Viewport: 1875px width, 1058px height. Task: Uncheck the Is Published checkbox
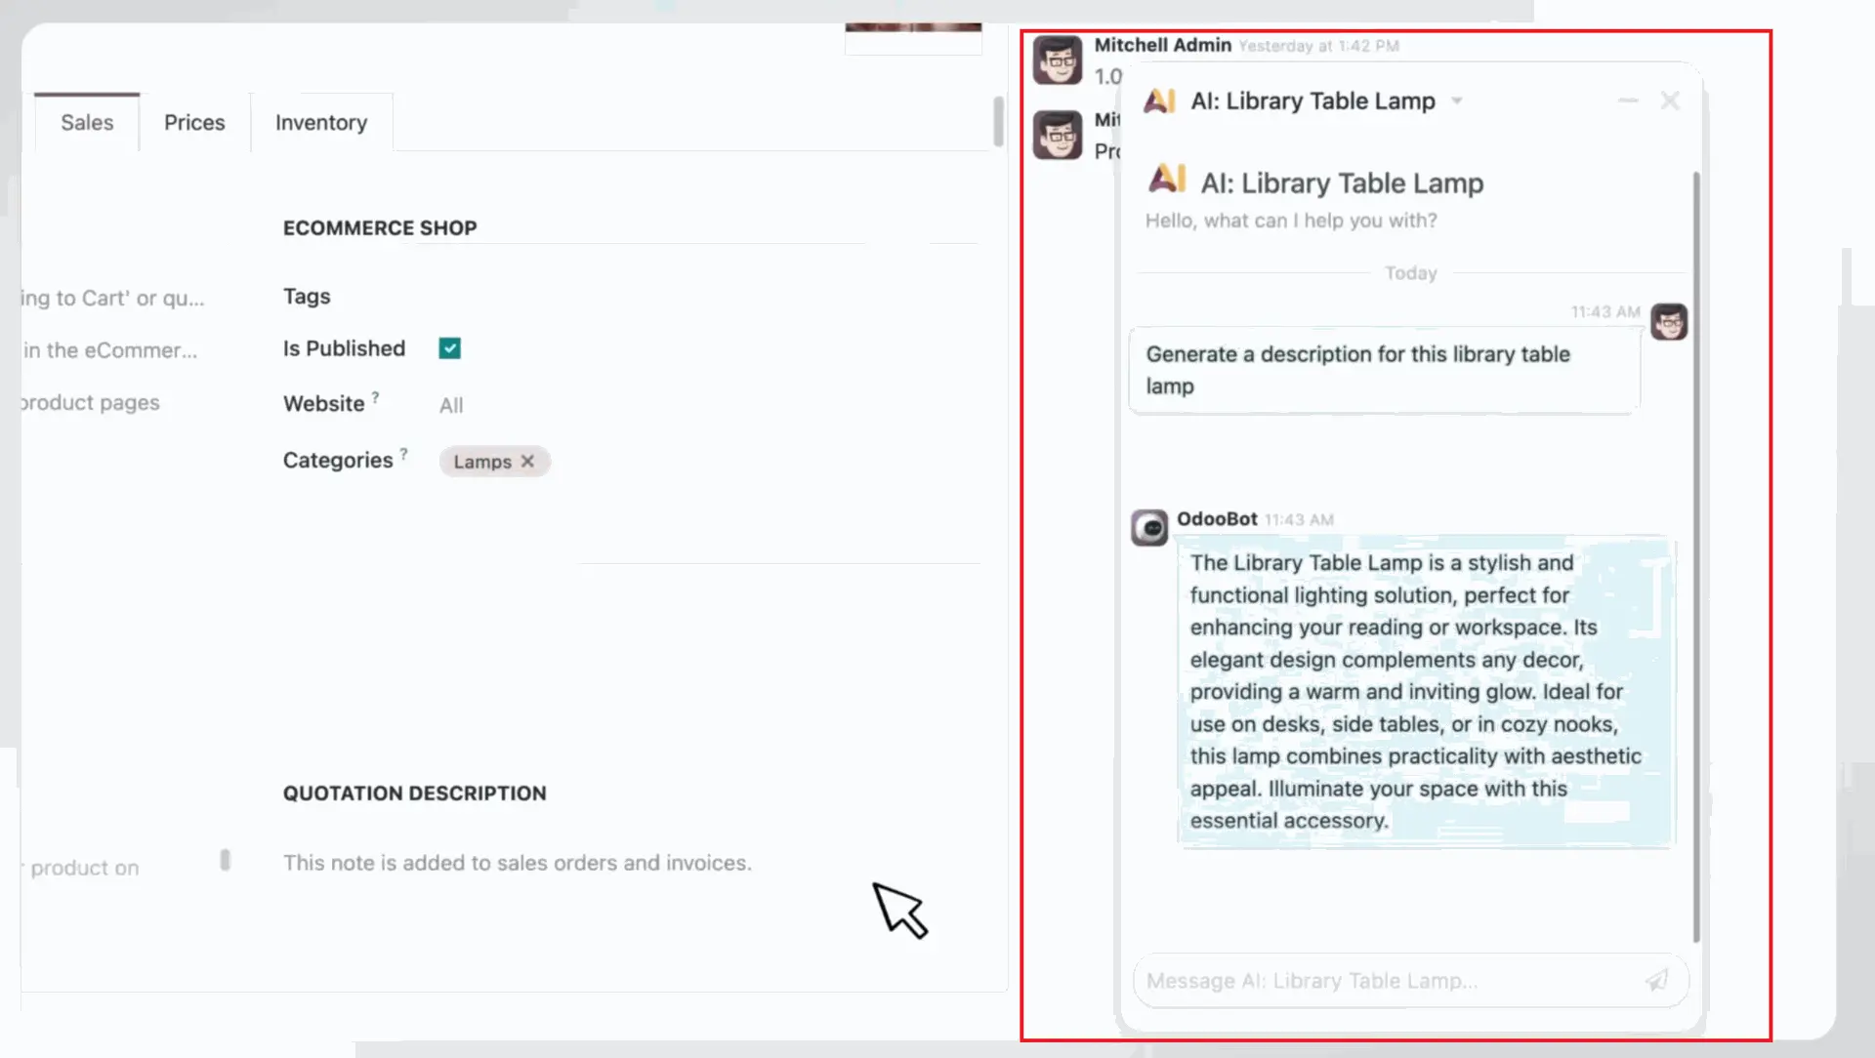pos(450,348)
